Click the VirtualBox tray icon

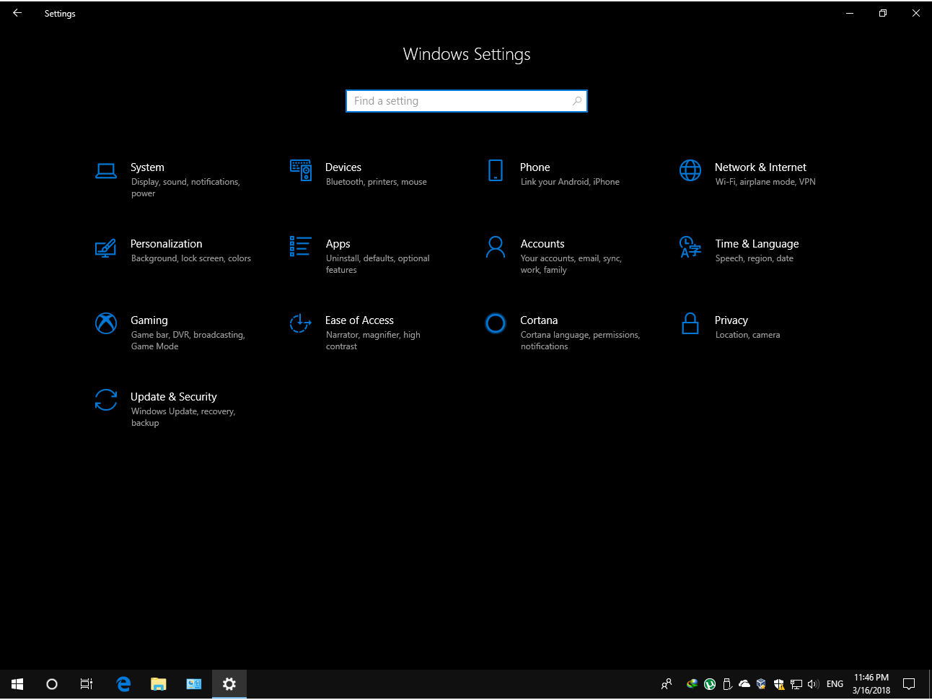[761, 684]
